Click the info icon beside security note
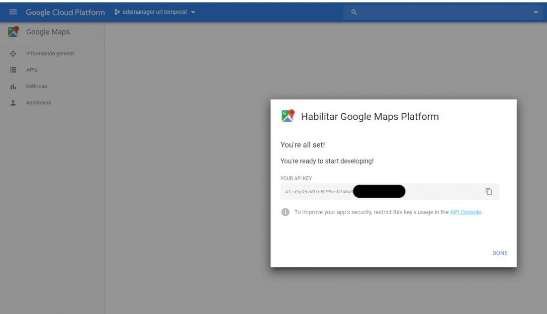This screenshot has height=314, width=547. [285, 212]
